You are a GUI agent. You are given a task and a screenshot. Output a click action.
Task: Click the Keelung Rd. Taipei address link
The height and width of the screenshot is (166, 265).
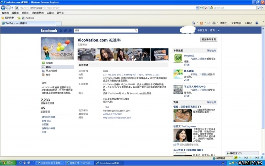pos(131,75)
